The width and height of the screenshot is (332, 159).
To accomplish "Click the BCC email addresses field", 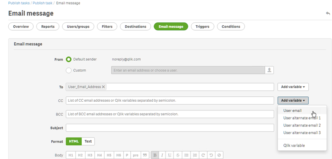I will 170,114.
